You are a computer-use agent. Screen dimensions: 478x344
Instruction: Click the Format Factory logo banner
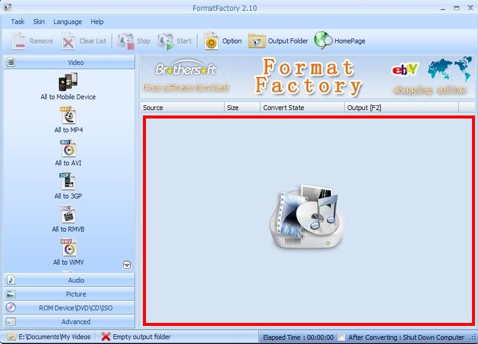point(309,77)
